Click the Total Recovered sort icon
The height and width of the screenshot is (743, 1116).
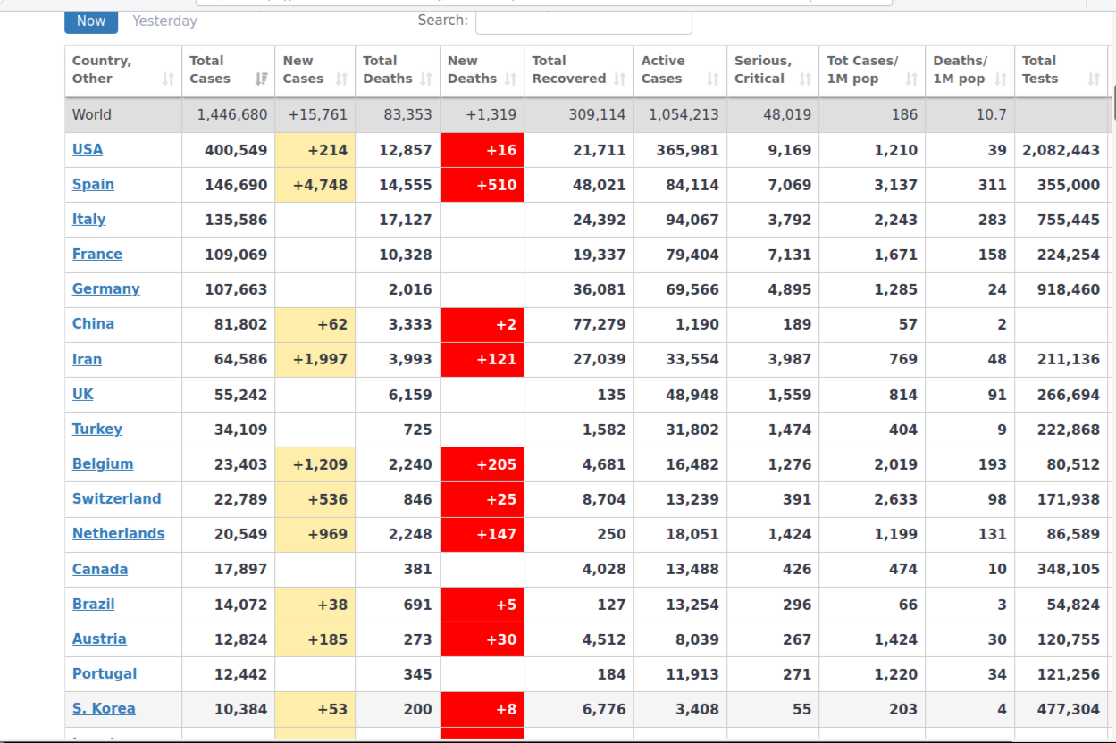click(620, 79)
